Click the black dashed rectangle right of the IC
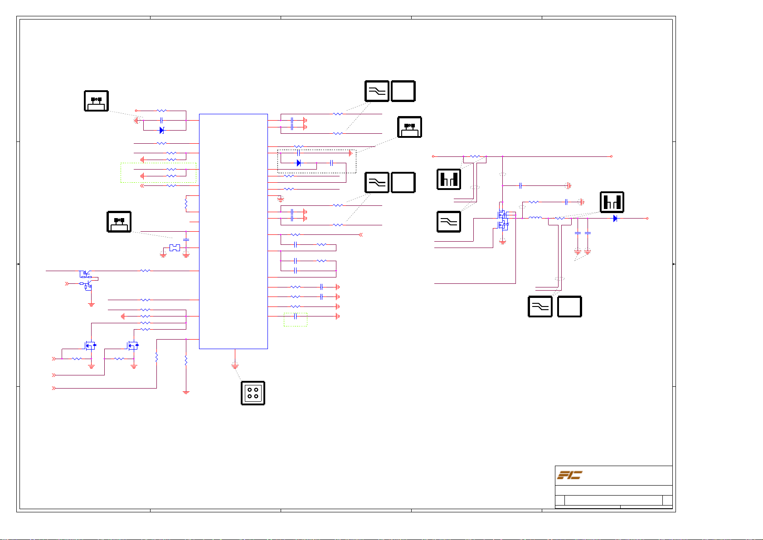Viewport: 763px width, 540px height. point(317,161)
